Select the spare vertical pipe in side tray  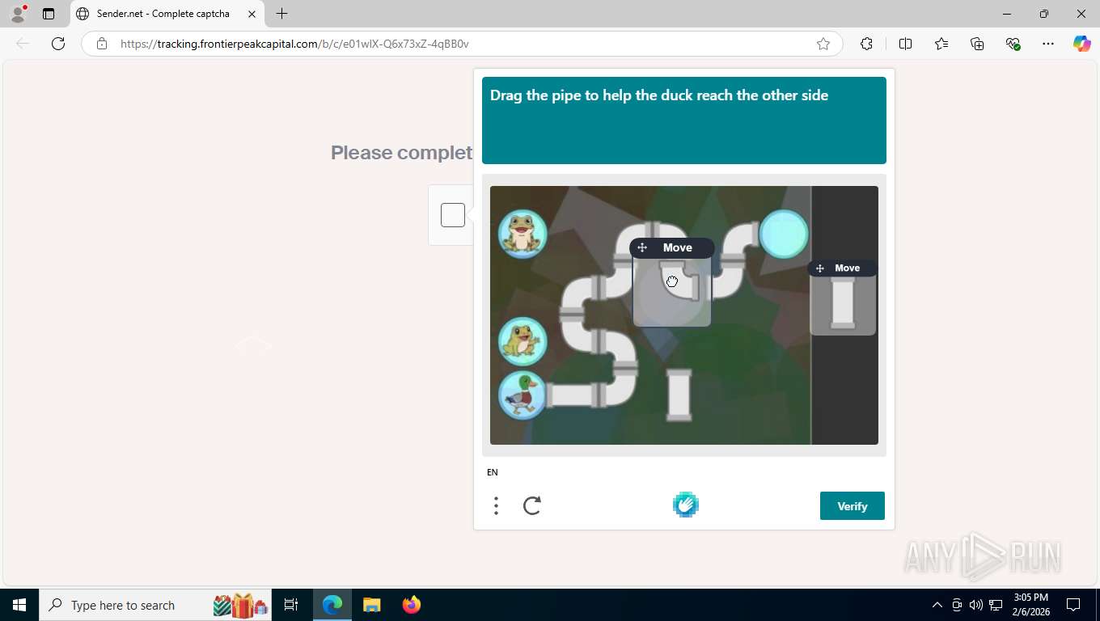pos(843,303)
